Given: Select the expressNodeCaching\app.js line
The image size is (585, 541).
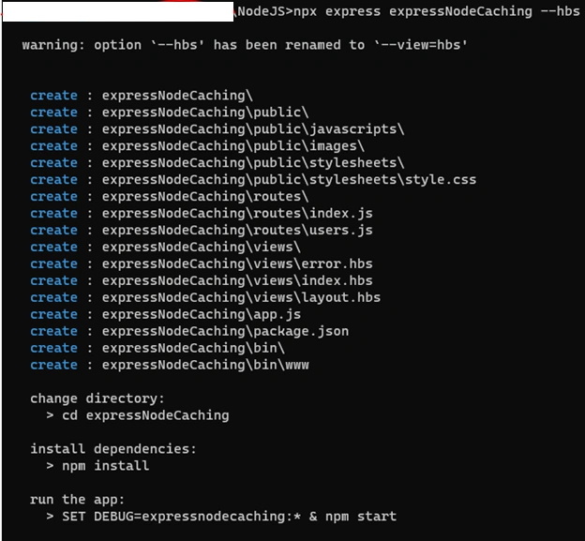Looking at the screenshot, I should pyautogui.click(x=166, y=314).
